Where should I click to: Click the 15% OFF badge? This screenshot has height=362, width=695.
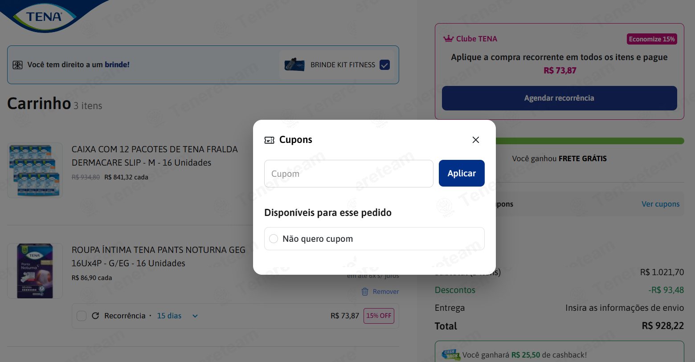pyautogui.click(x=379, y=316)
